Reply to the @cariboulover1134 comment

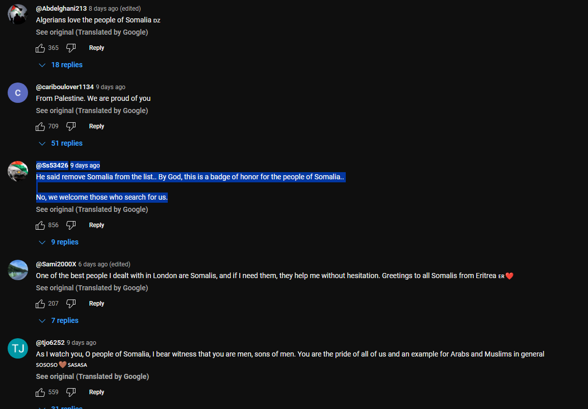click(96, 127)
